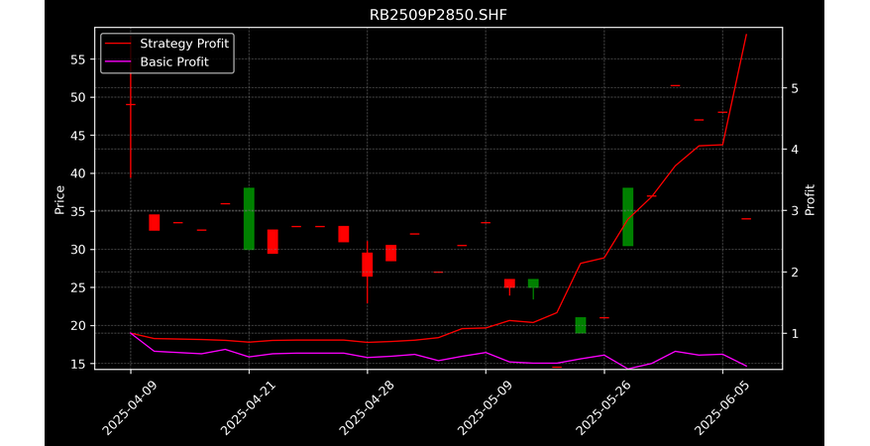Click the 2025-05-09 date label
This screenshot has width=870, height=446.
pyautogui.click(x=485, y=407)
